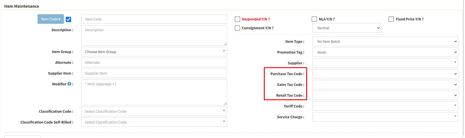This screenshot has width=465, height=138.
Task: Choose an Item Group from dropdown
Action: [154, 52]
